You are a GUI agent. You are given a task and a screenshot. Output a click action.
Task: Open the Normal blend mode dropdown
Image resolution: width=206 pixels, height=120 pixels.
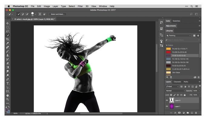pos(175,91)
